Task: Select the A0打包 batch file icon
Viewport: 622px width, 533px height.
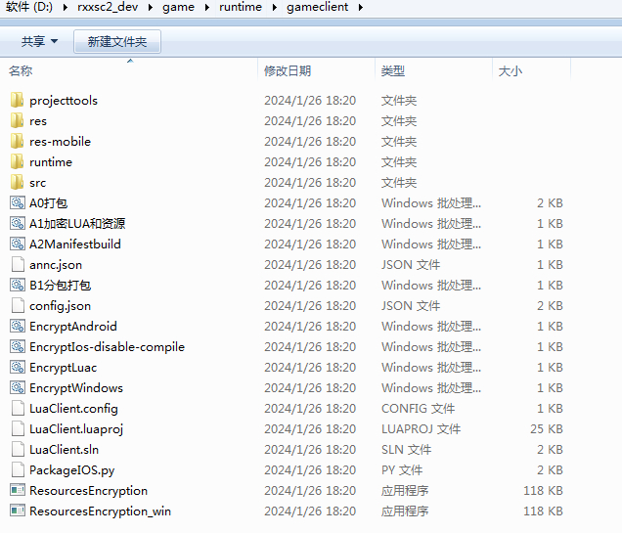Action: (17, 202)
